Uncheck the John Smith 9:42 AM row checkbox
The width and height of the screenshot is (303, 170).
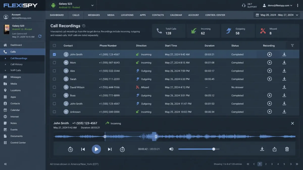click(54, 54)
